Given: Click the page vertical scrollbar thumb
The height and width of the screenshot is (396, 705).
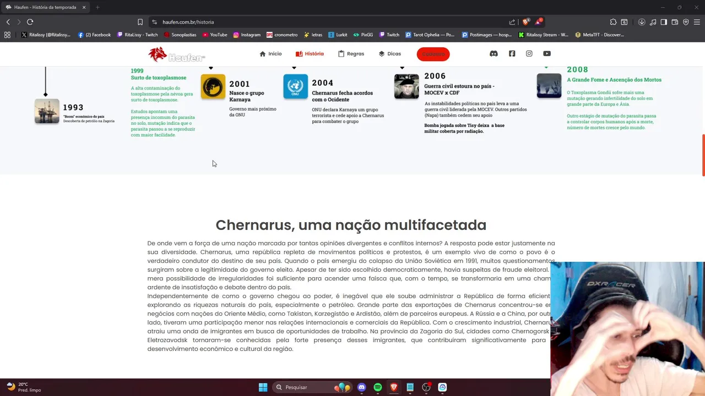Looking at the screenshot, I should [703, 155].
